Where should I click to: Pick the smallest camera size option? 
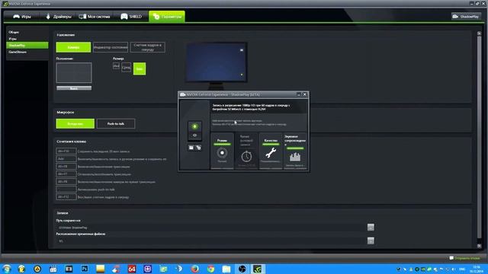point(116,66)
